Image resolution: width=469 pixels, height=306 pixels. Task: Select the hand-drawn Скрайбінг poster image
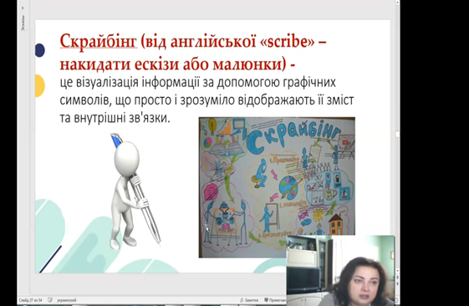coord(277,187)
